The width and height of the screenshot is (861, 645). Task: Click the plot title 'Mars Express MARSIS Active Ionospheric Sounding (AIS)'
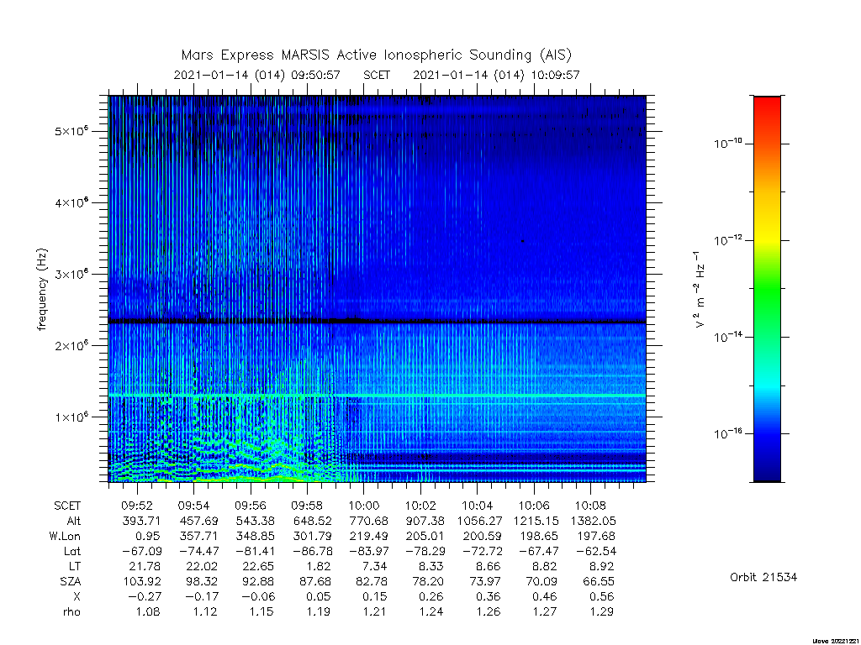point(376,55)
